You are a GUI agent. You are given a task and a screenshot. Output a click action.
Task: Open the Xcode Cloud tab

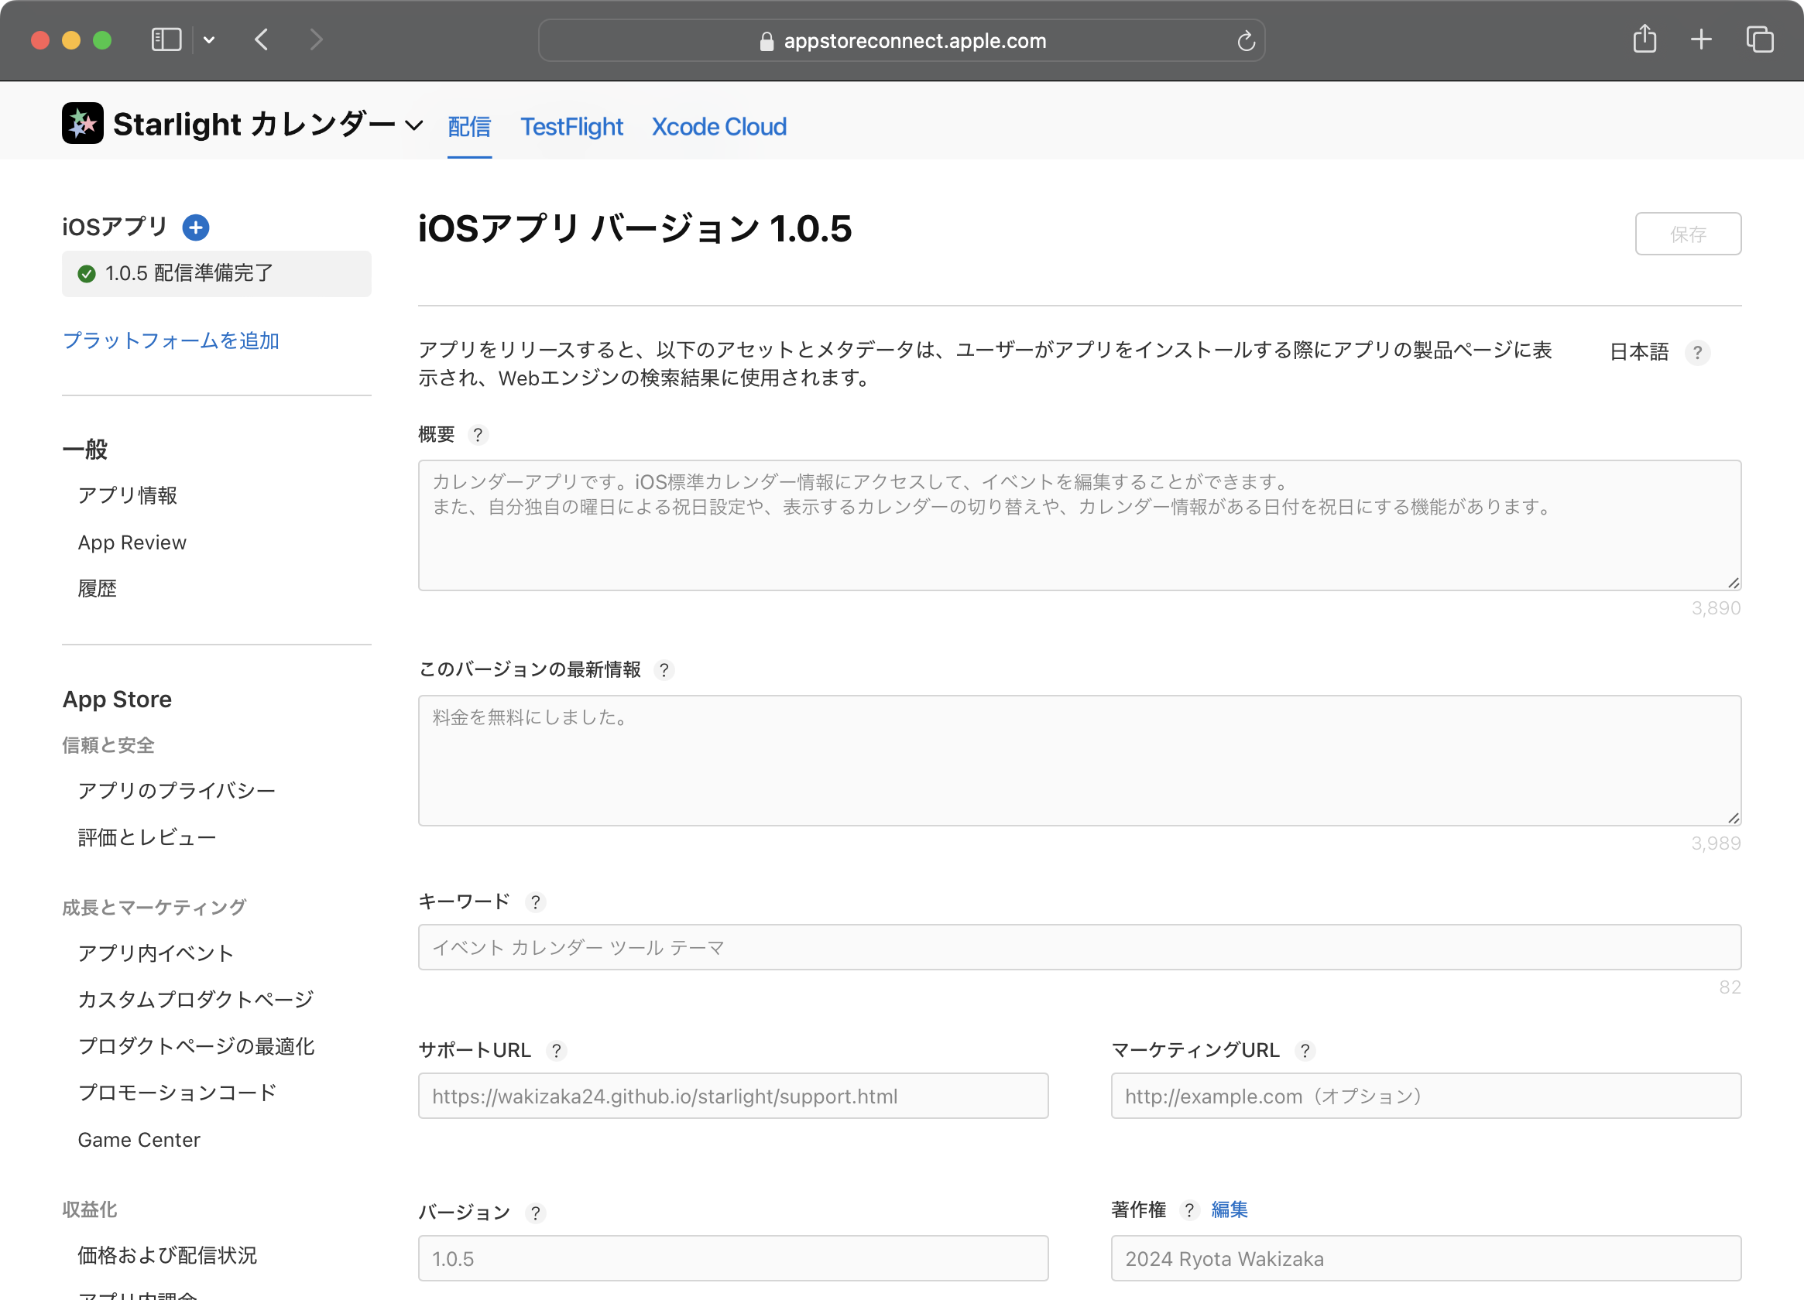pyautogui.click(x=719, y=127)
